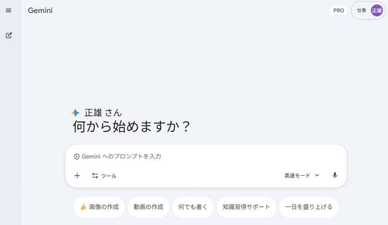Open the 高速モード model selector
The image size is (388, 225).
302,175
